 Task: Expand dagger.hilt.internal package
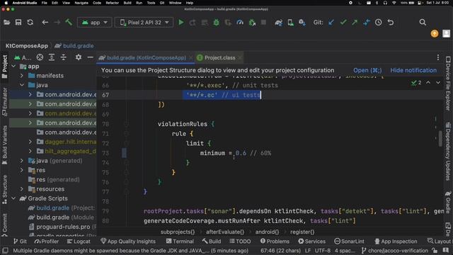[x=30, y=142]
